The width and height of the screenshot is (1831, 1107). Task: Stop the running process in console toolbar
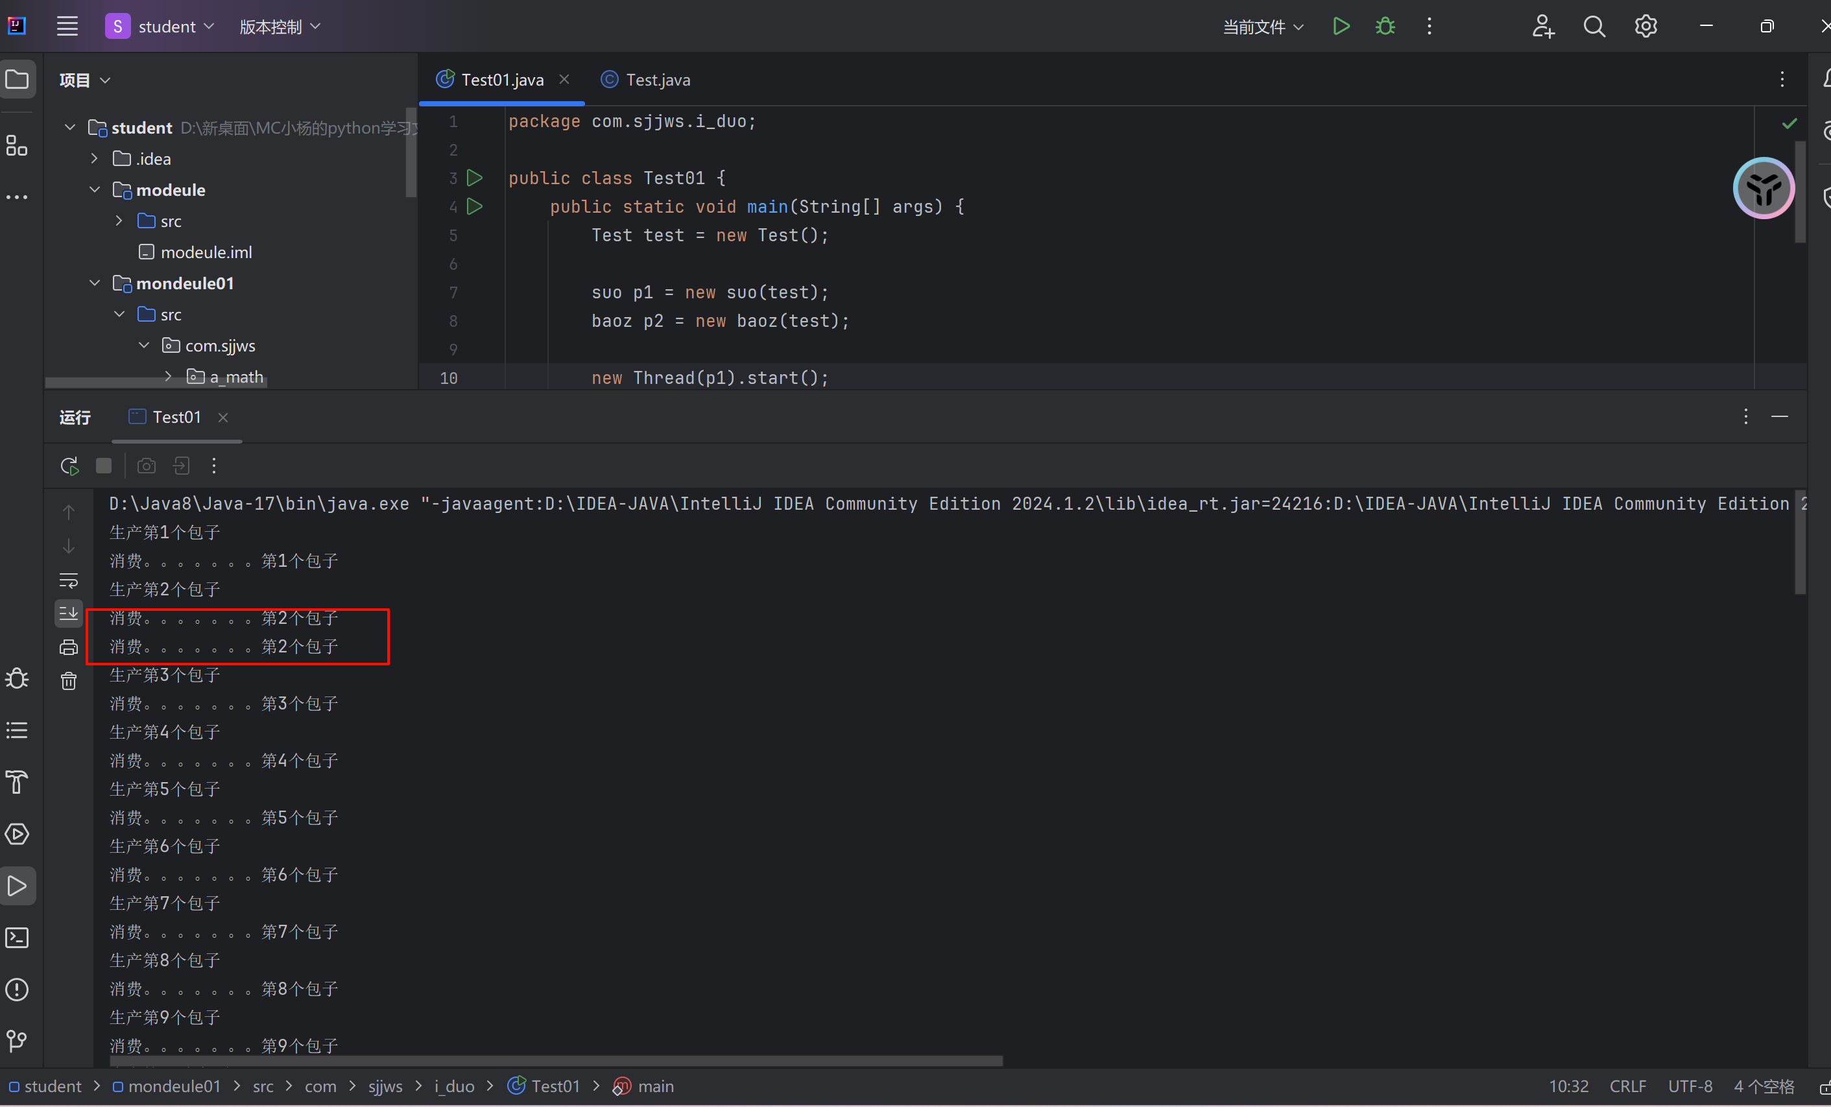pyautogui.click(x=104, y=466)
